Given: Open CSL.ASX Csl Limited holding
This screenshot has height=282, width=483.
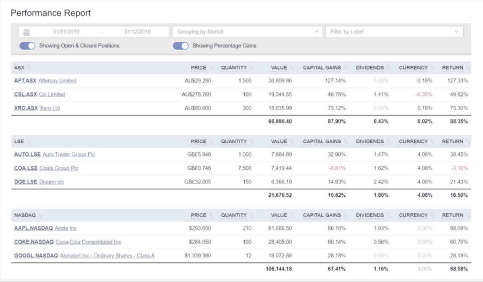Looking at the screenshot, I should (39, 95).
